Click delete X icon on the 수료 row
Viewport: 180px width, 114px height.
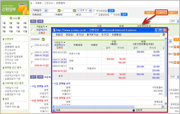pyautogui.click(x=178, y=47)
